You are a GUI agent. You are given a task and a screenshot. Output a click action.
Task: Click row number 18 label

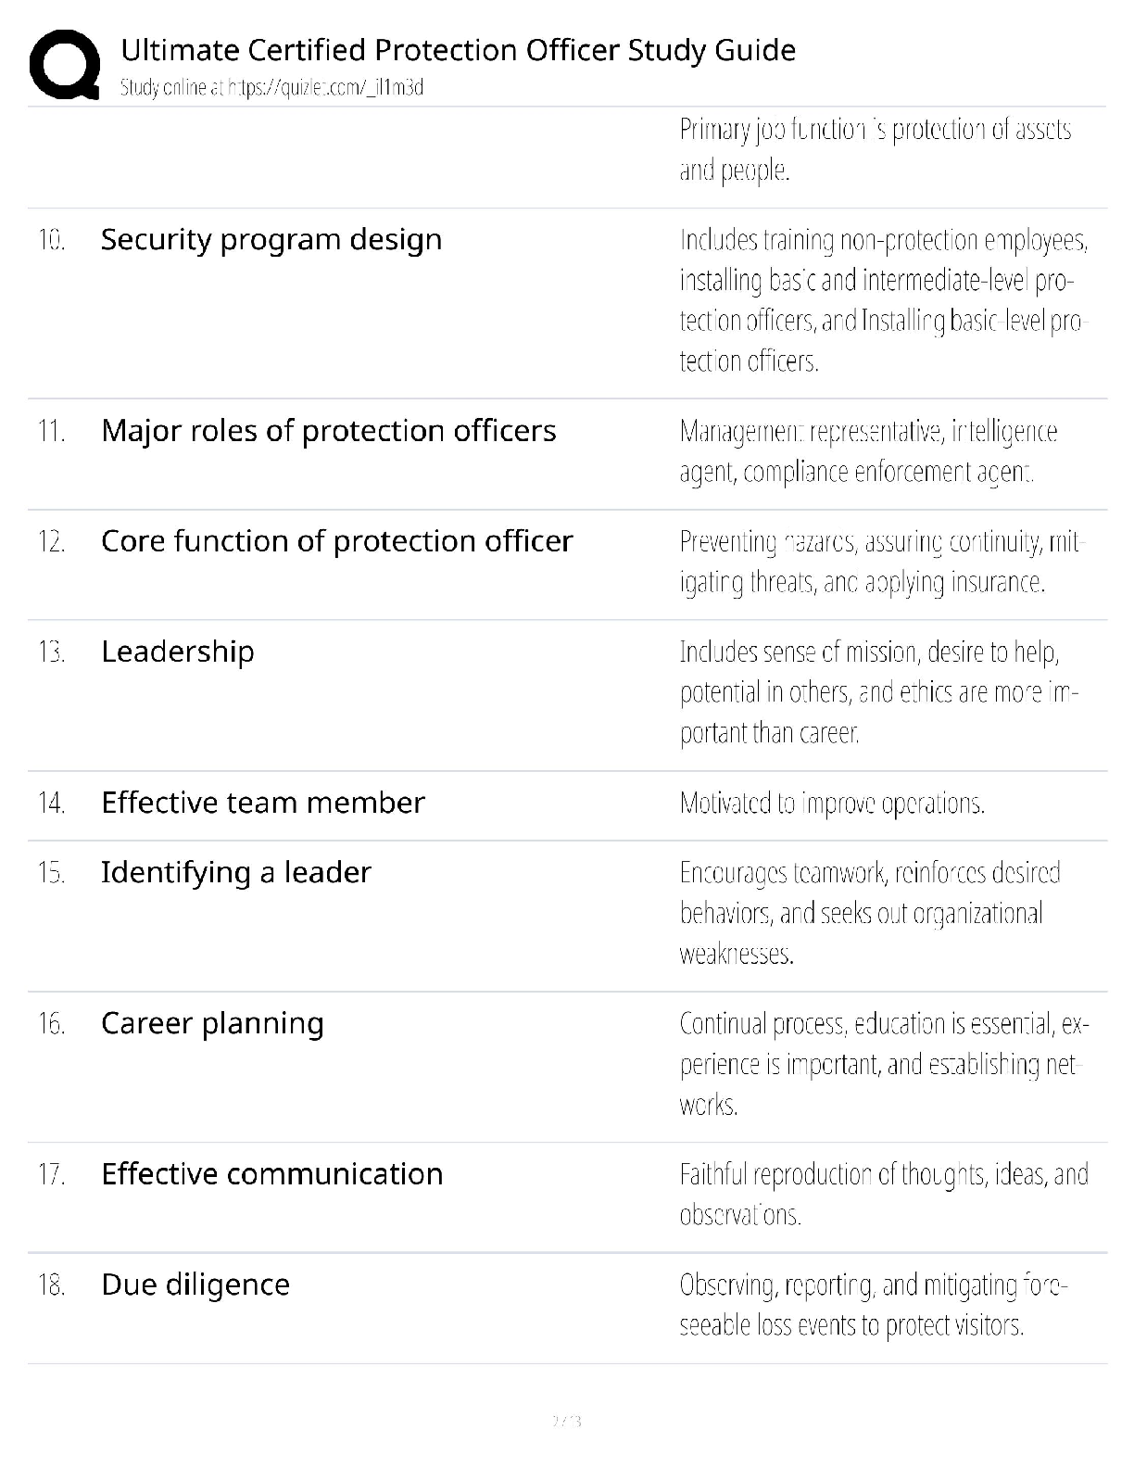(51, 1285)
